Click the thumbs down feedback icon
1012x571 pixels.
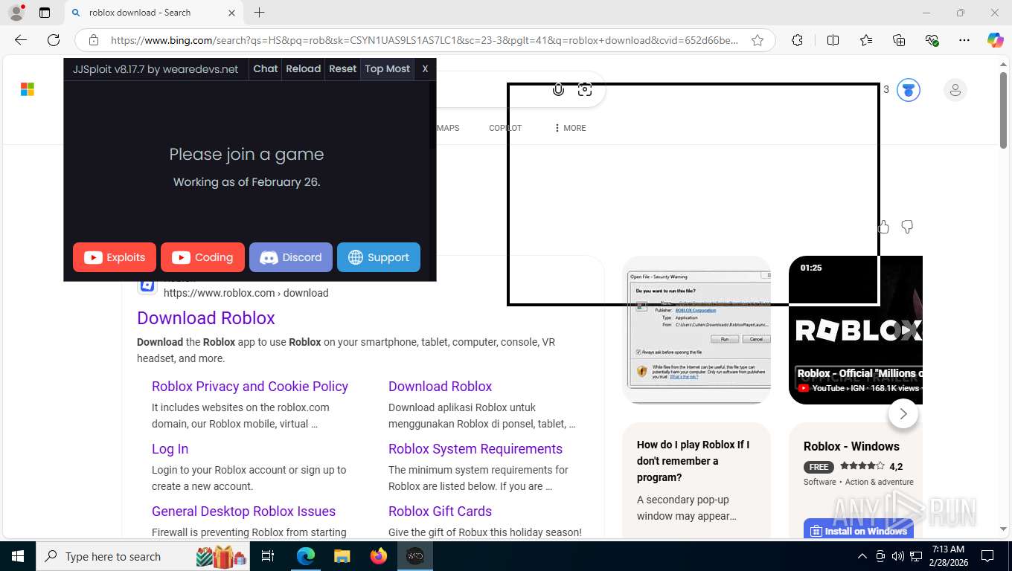click(x=907, y=227)
